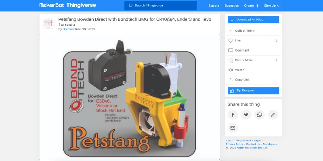Click the June 16, 2018 date text
The height and width of the screenshot is (161, 323).
click(84, 29)
